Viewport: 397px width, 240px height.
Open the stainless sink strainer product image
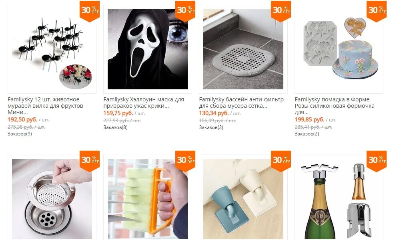coord(52,199)
